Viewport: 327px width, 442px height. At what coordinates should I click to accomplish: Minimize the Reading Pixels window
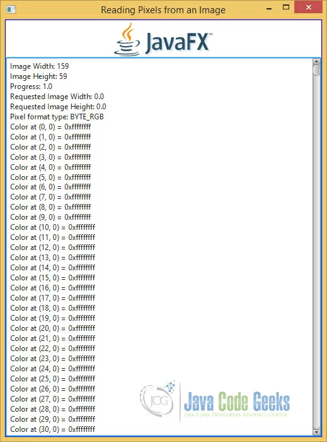tap(269, 9)
